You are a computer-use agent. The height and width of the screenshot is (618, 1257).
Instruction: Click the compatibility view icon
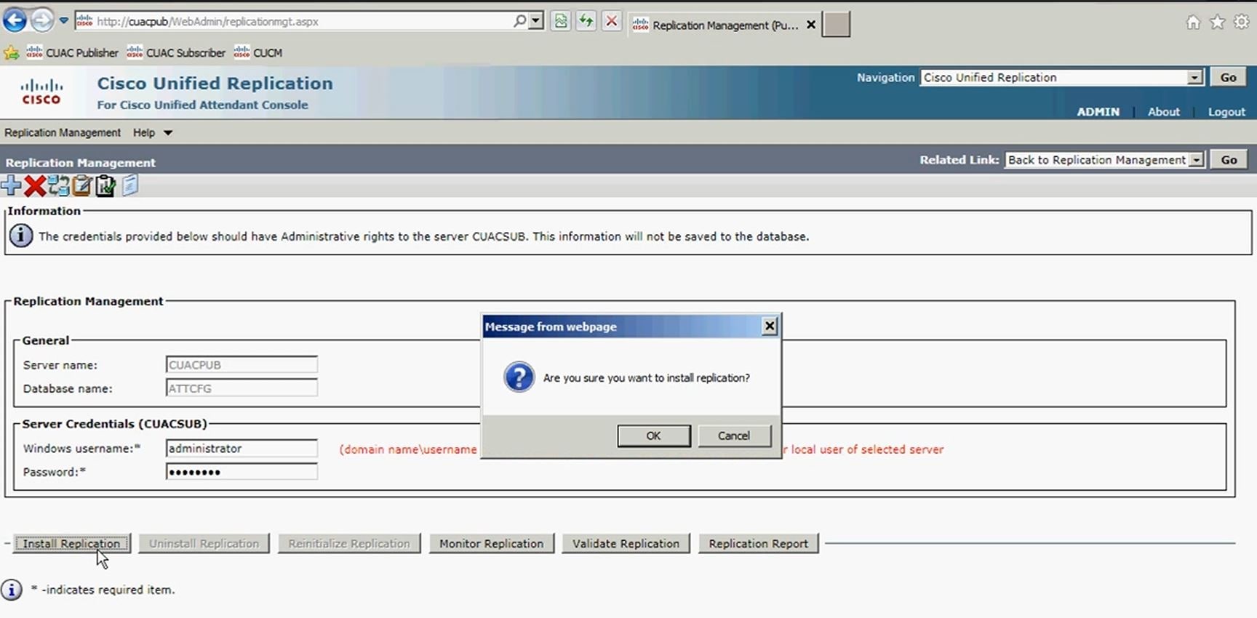[x=561, y=21]
